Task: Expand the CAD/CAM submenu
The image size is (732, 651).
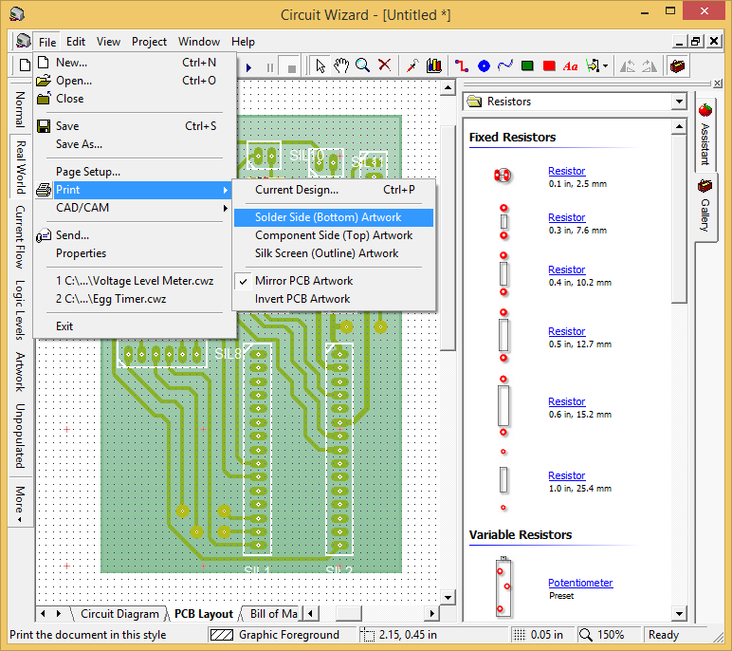Action: point(135,208)
